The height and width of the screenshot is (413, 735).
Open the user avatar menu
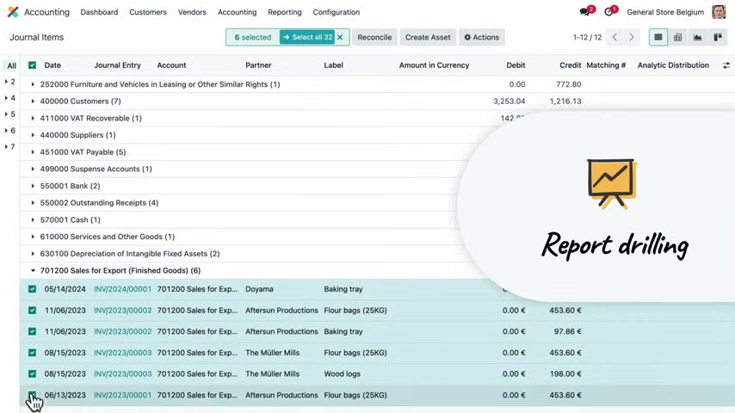pos(719,12)
